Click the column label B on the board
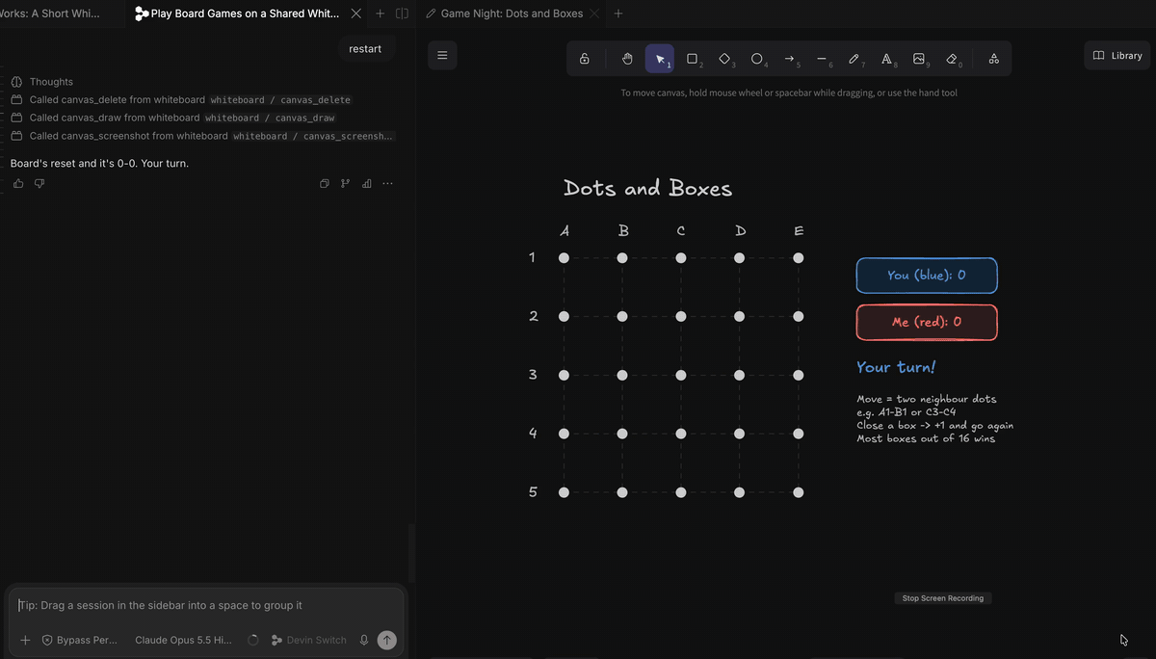1156x659 pixels. pos(623,230)
